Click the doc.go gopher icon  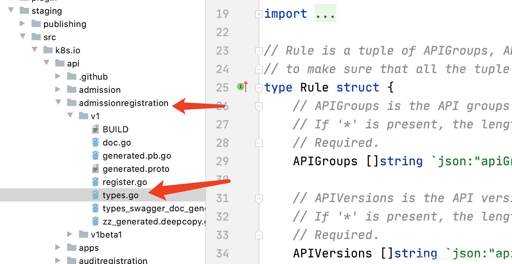click(95, 142)
